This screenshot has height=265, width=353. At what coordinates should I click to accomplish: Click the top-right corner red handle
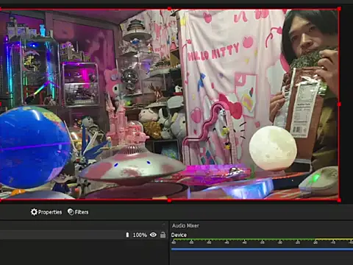point(339,9)
